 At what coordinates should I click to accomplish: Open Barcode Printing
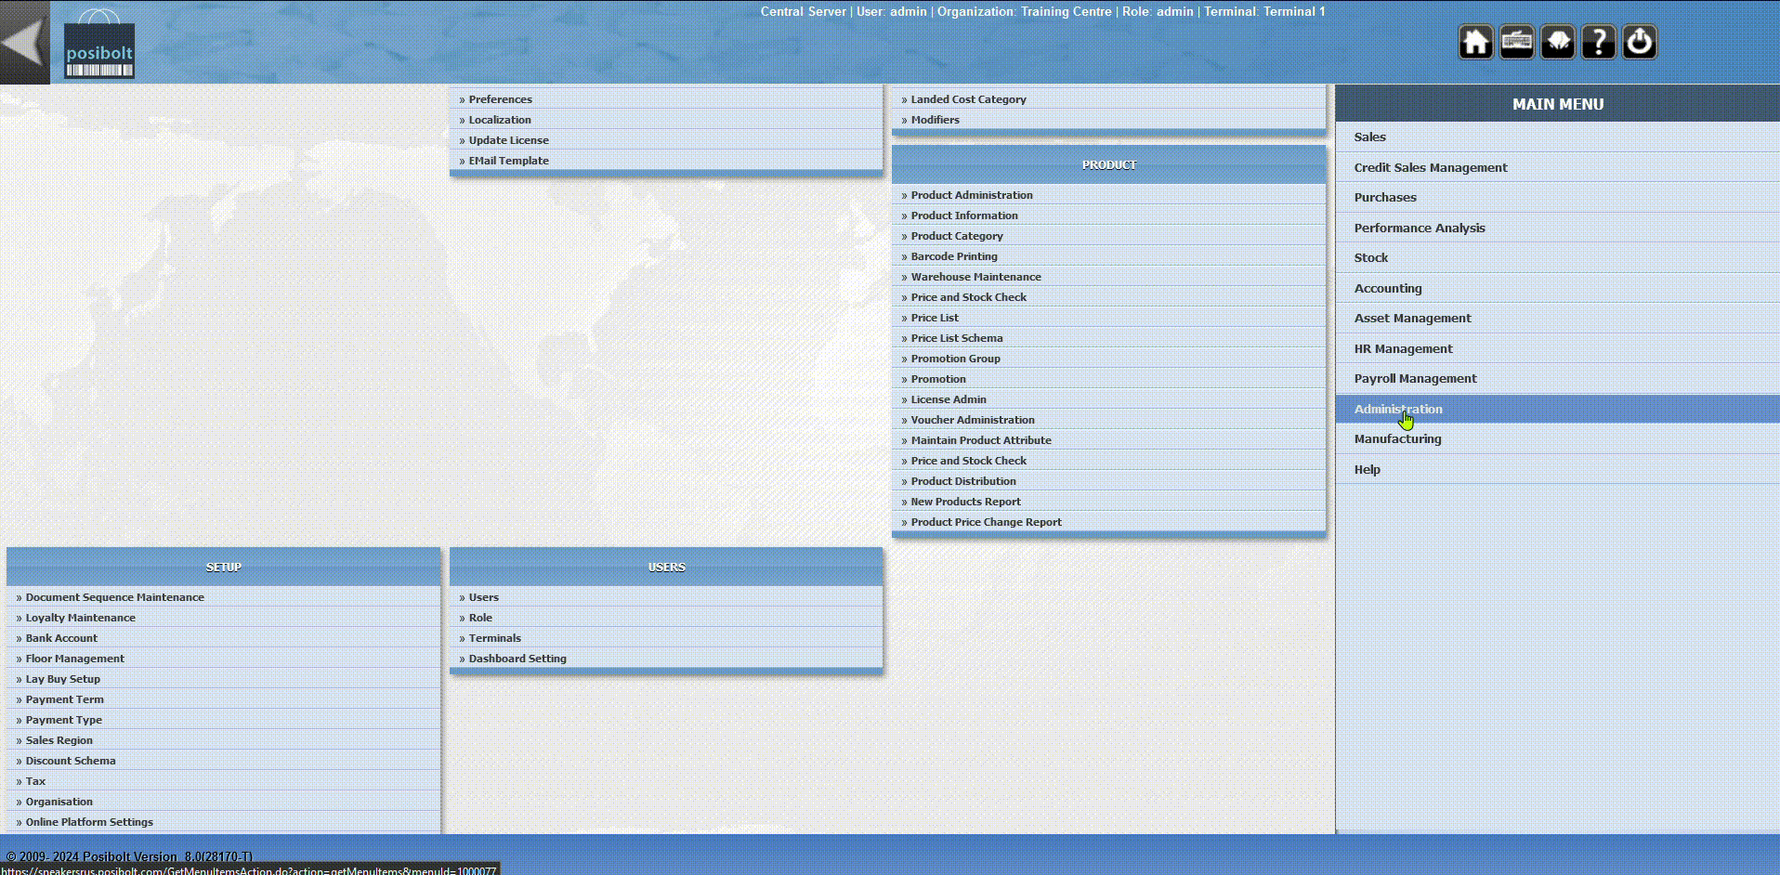pos(954,256)
